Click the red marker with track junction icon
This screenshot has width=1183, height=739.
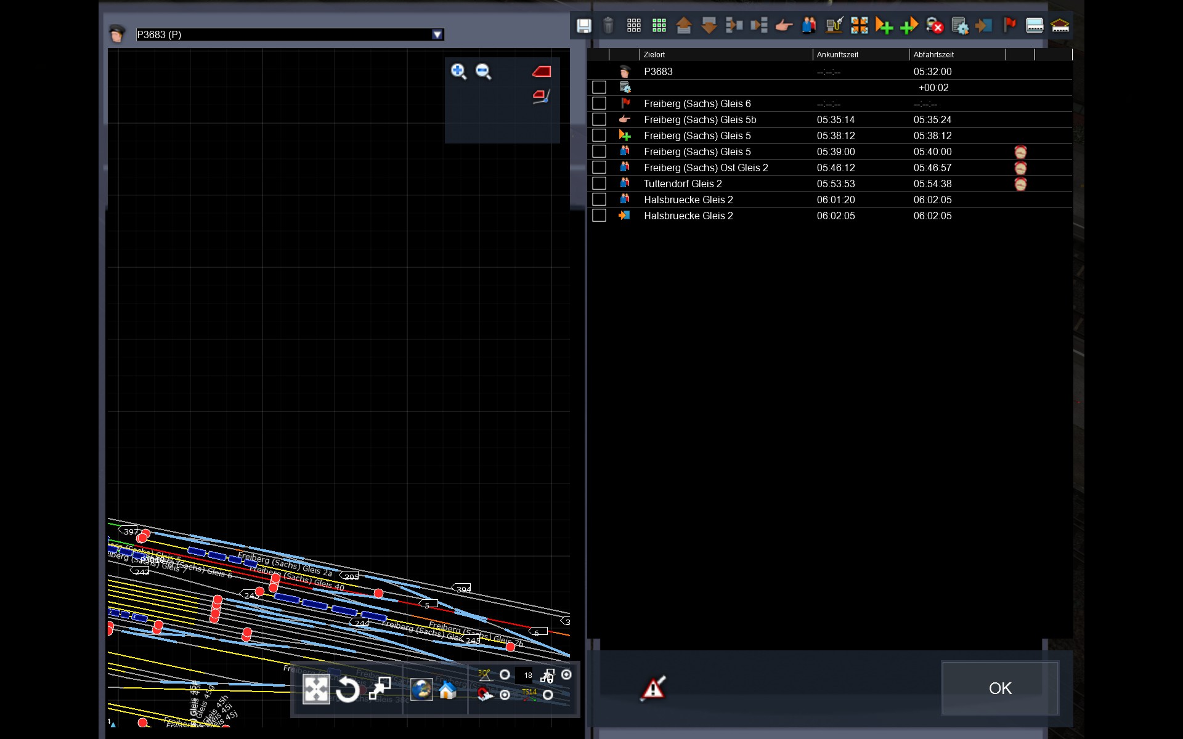click(x=542, y=97)
